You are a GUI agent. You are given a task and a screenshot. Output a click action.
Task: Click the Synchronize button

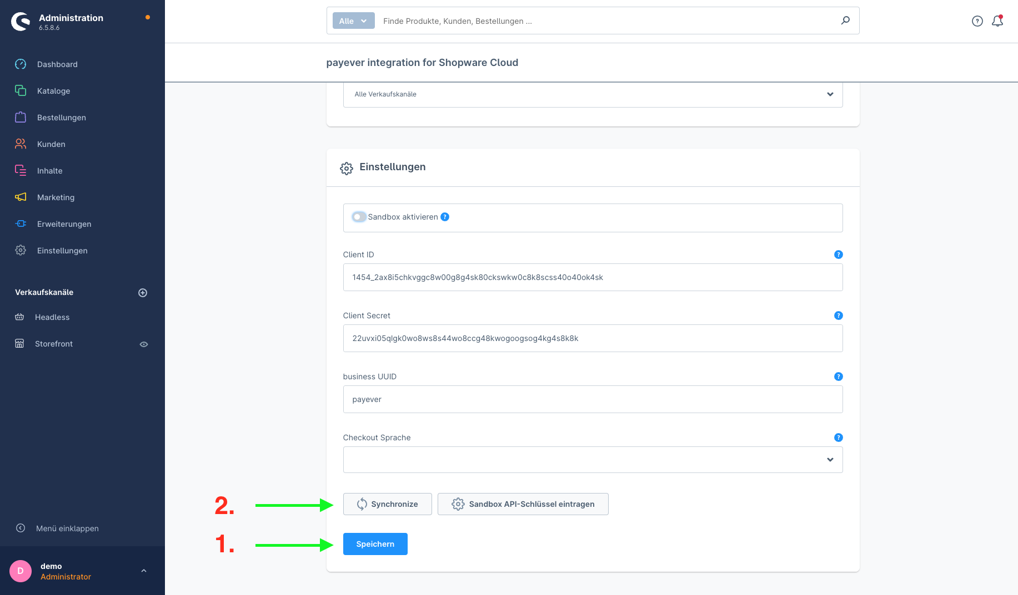(x=387, y=504)
